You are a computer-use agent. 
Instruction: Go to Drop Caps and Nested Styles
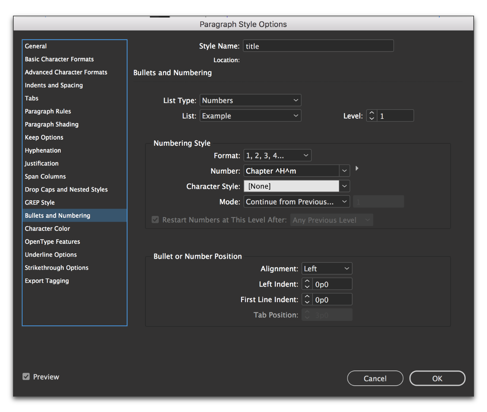pos(66,190)
